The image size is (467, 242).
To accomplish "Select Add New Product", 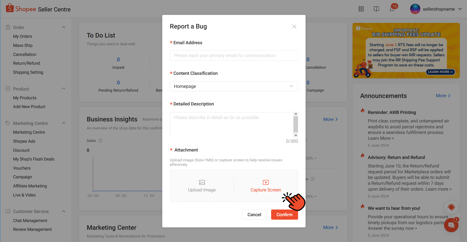I will point(29,107).
